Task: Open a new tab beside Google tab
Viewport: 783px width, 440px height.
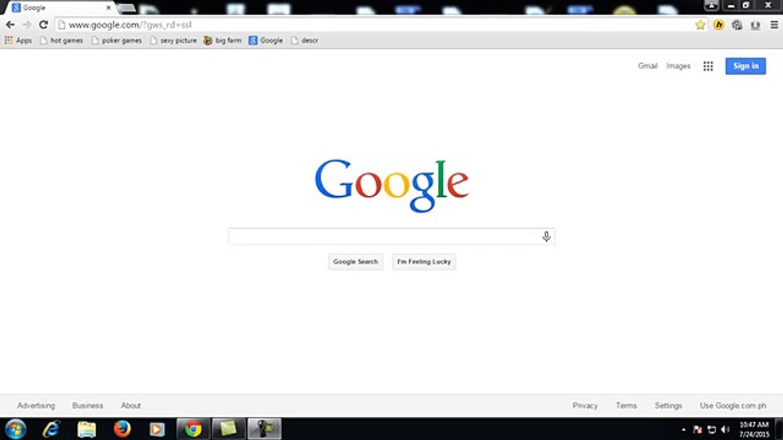Action: click(127, 8)
